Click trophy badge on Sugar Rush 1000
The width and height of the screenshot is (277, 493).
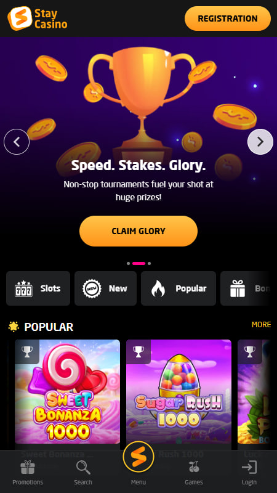[x=138, y=352]
